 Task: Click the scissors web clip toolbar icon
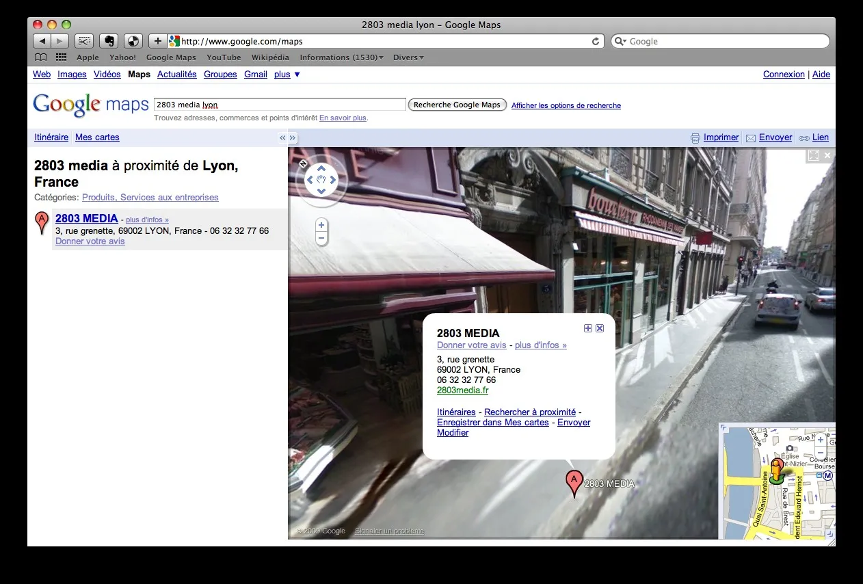pyautogui.click(x=84, y=41)
